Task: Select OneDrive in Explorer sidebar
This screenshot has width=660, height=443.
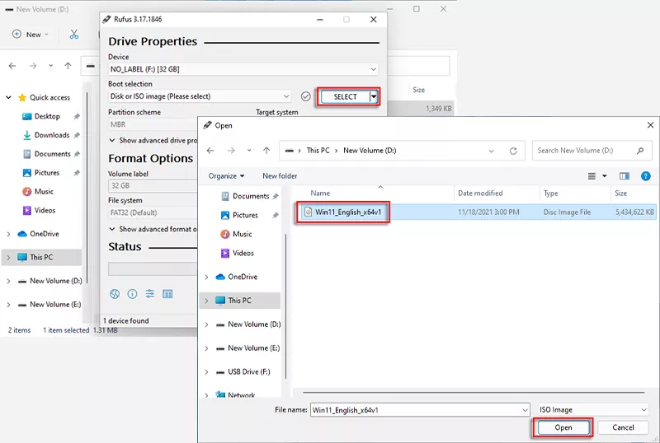Action: (45, 234)
